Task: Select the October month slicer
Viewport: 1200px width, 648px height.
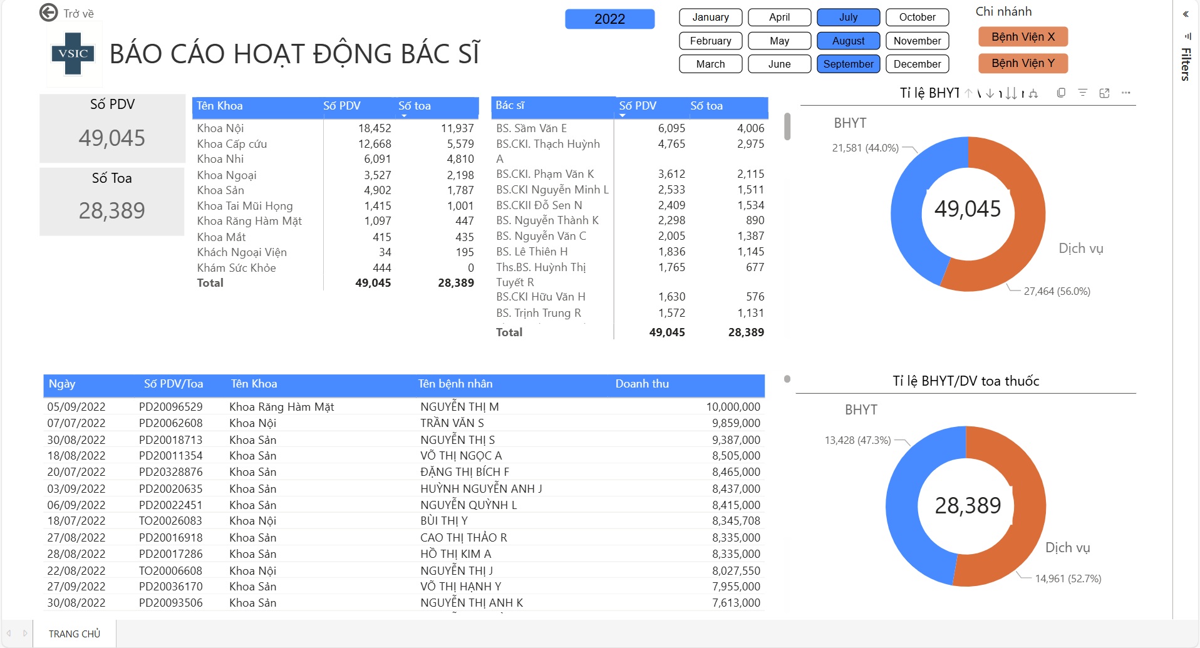Action: pyautogui.click(x=917, y=18)
